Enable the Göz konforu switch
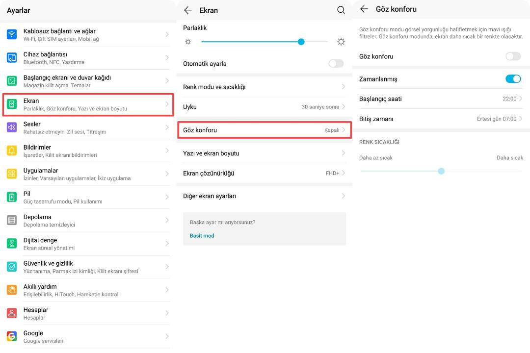 pos(513,56)
